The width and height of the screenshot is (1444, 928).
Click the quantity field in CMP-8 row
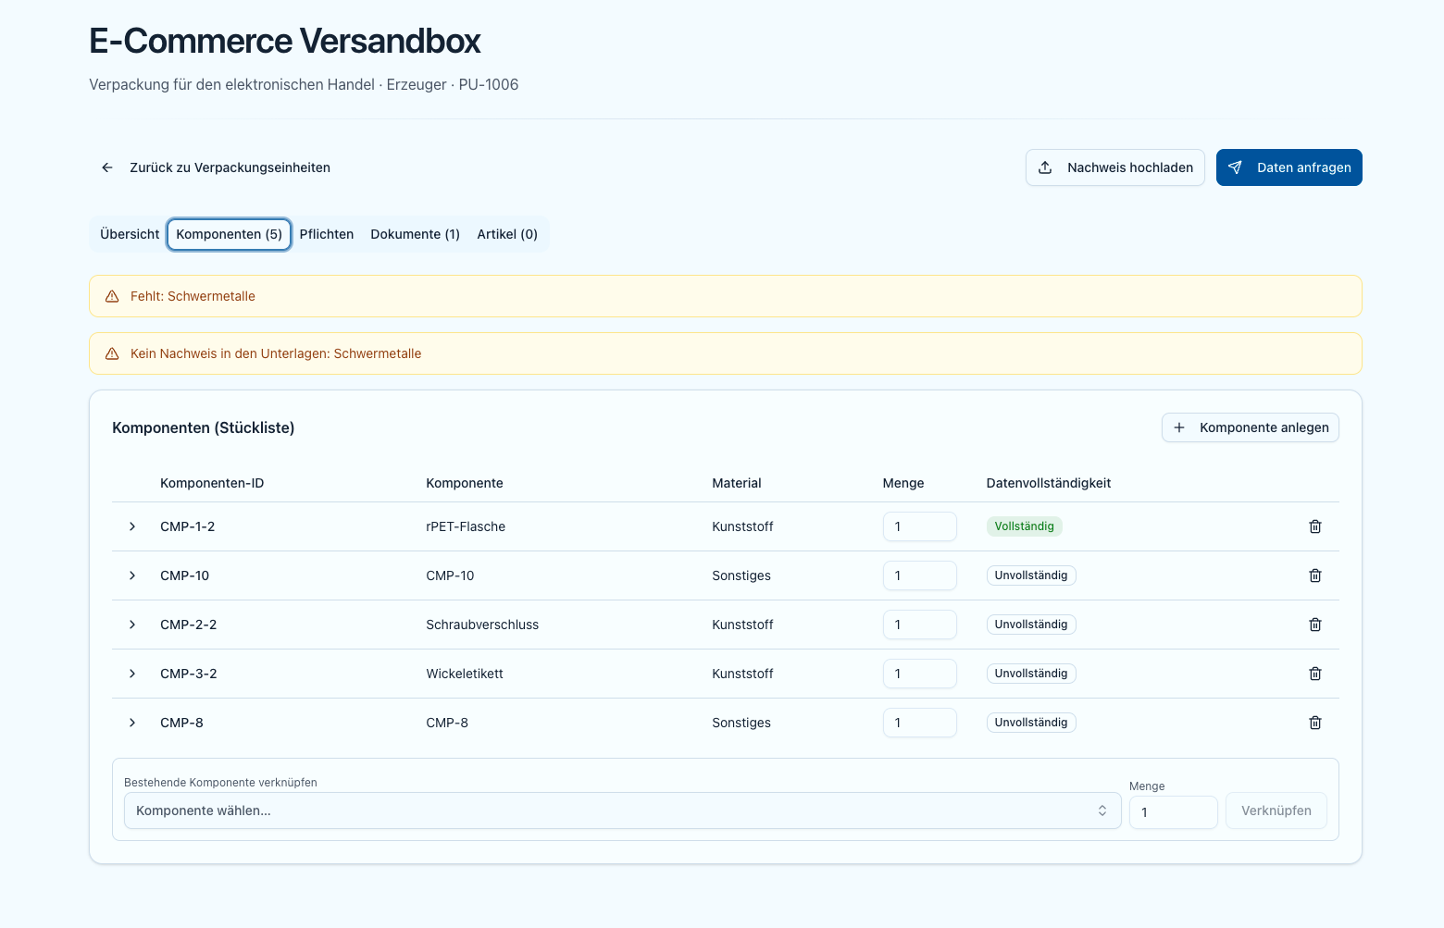[x=919, y=723]
